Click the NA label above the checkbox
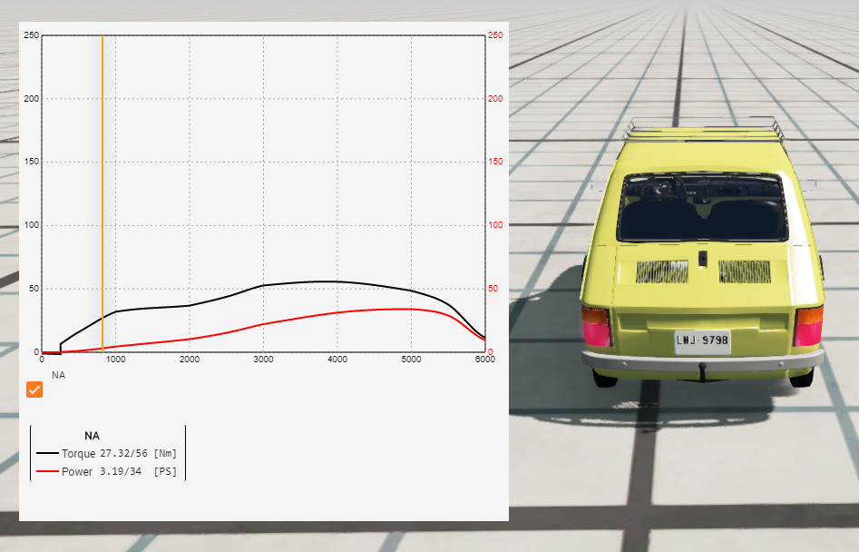 [59, 375]
